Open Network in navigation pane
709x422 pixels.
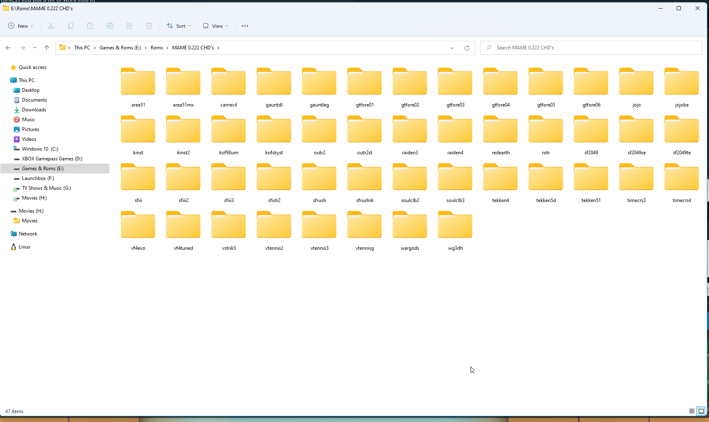coord(24,234)
